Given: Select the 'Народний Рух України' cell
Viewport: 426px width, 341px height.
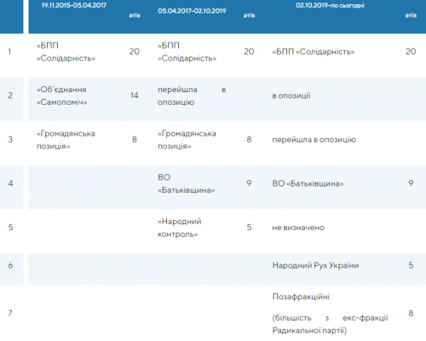Looking at the screenshot, I should pos(315,265).
